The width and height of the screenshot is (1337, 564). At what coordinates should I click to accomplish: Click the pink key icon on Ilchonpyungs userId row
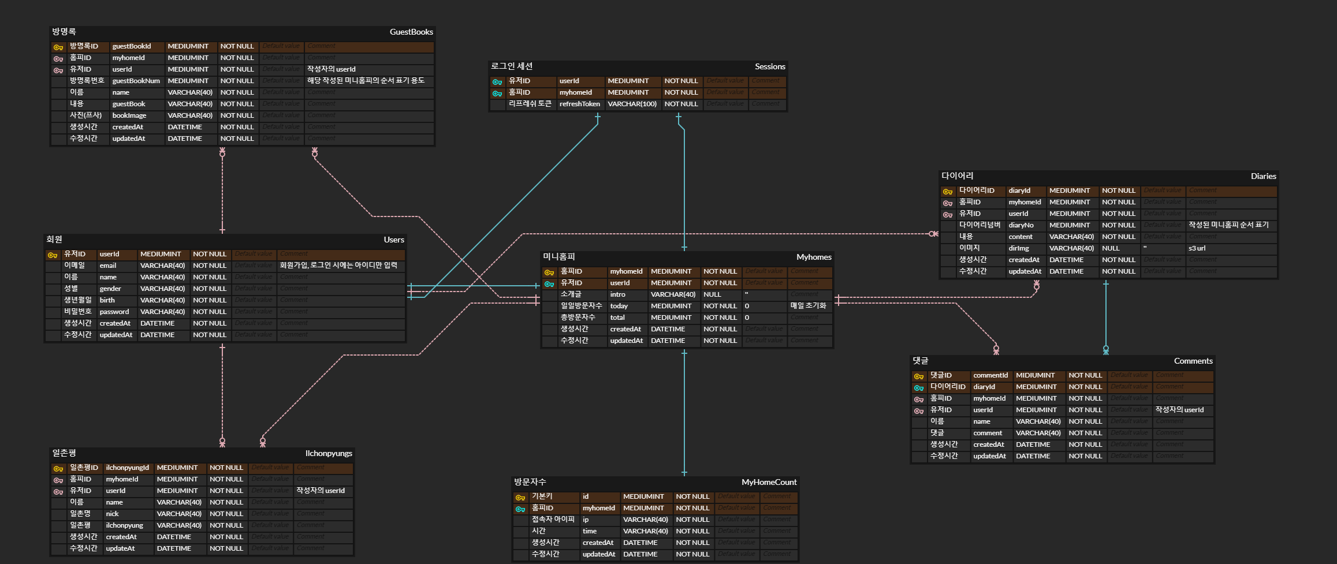[58, 491]
